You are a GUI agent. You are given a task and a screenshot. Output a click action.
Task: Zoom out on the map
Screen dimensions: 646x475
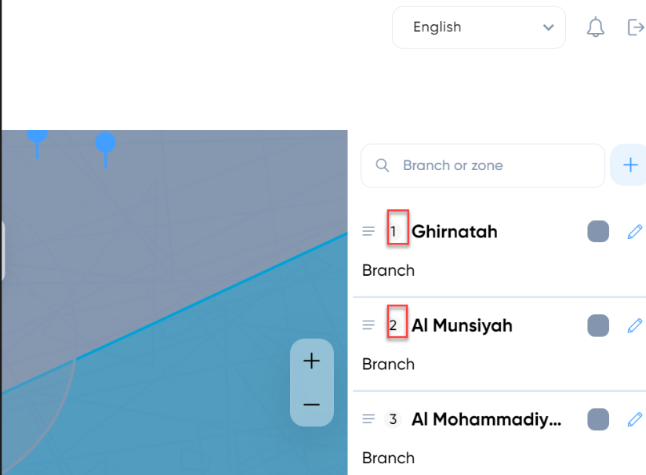click(311, 404)
